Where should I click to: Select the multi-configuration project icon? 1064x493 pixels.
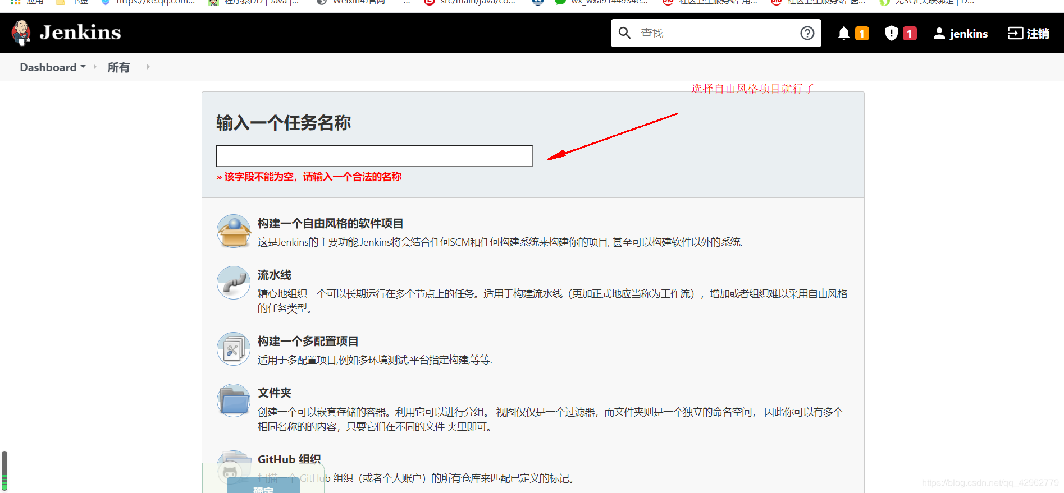tap(234, 349)
